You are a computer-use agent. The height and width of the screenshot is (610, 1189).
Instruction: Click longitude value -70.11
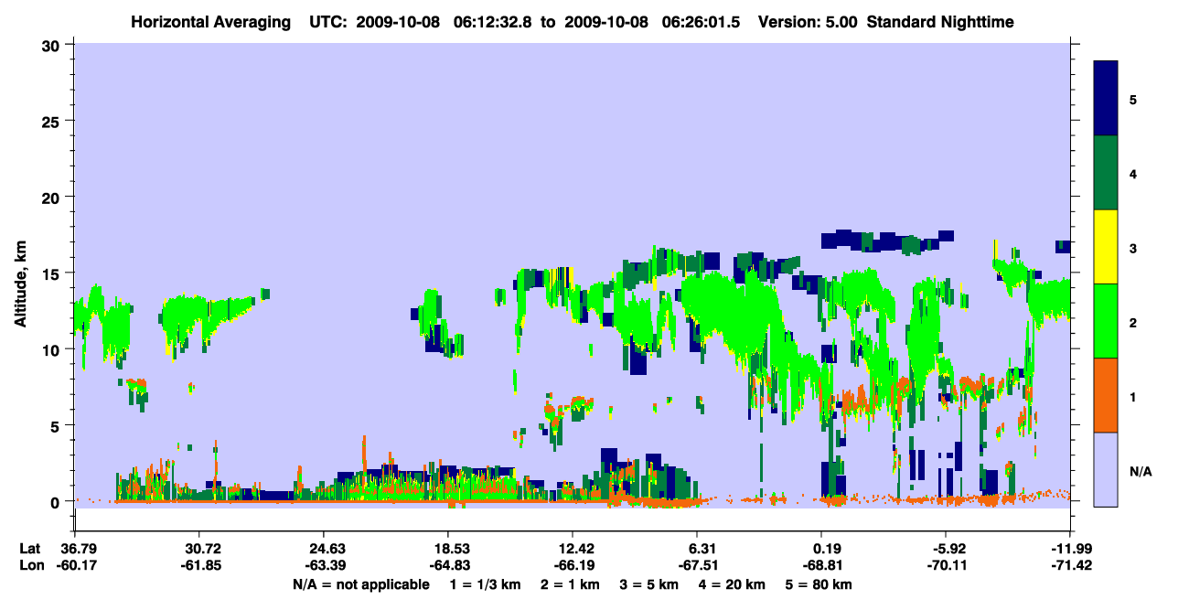[x=946, y=565]
